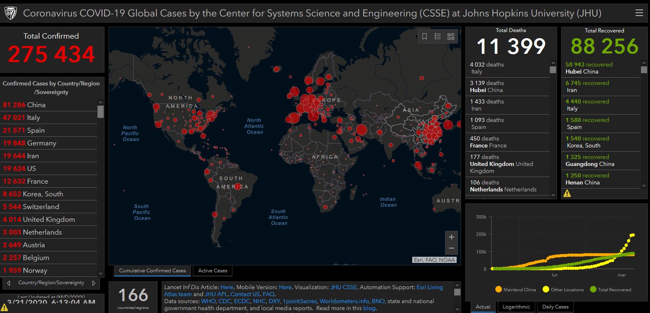This screenshot has height=313, width=650.
Task: Select 2 649 Austria row
Action: tap(49, 245)
